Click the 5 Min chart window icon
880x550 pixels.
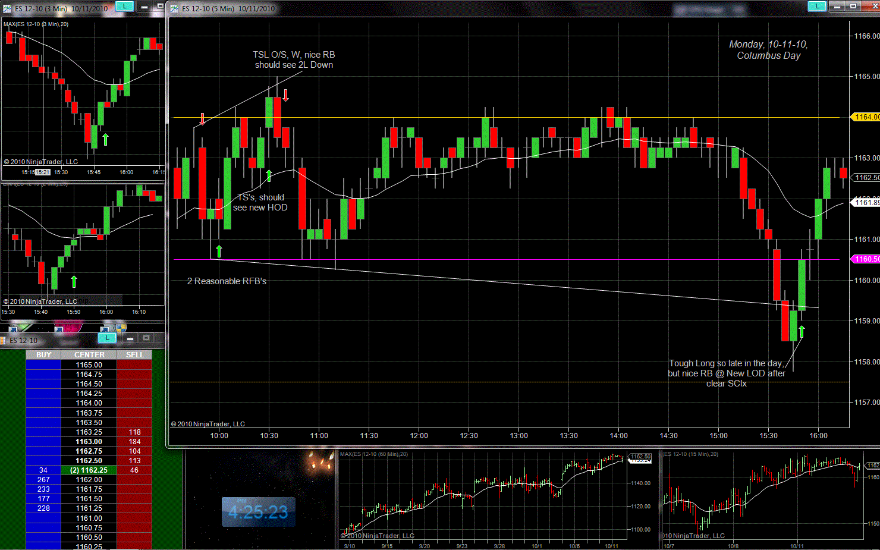coord(174,8)
